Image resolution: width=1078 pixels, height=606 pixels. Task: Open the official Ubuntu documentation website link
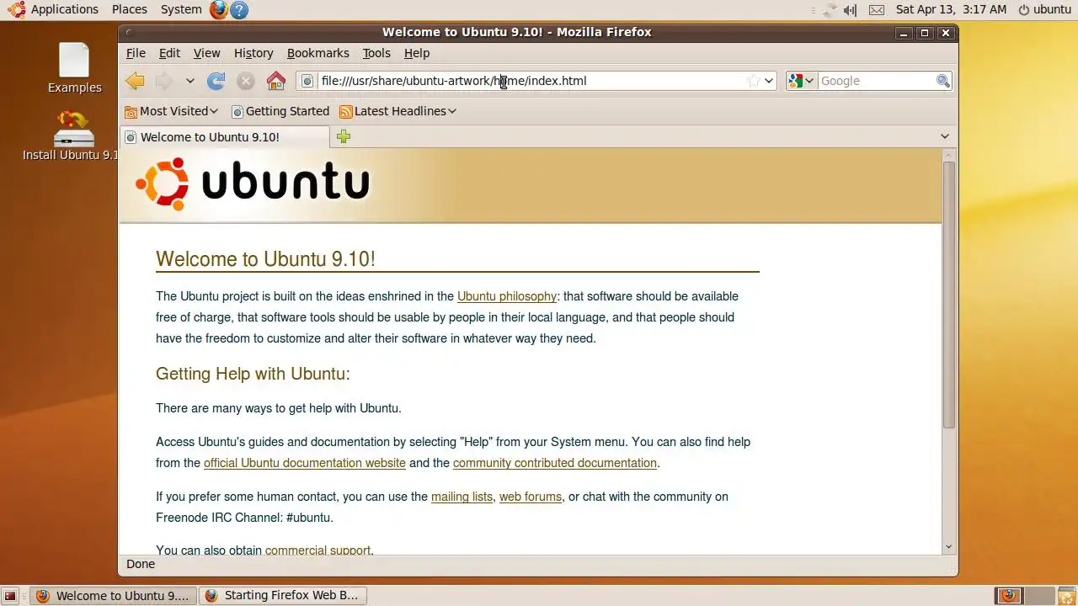pos(305,463)
